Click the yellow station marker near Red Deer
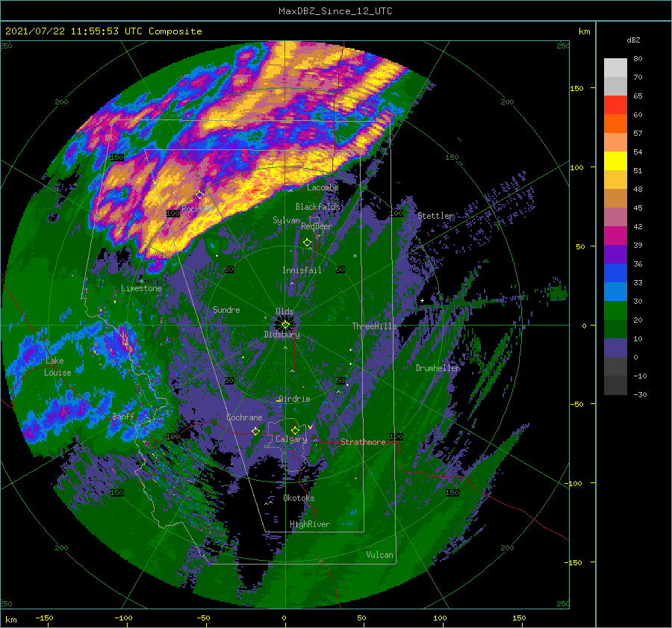This screenshot has height=628, width=672. (307, 243)
